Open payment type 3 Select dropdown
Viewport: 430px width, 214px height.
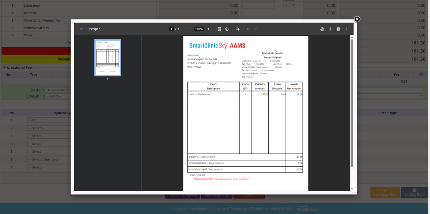pos(49,136)
